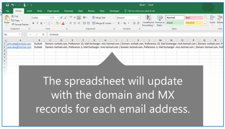
Task: Open Number dialog launcher
Action: pyautogui.click(x=139, y=29)
